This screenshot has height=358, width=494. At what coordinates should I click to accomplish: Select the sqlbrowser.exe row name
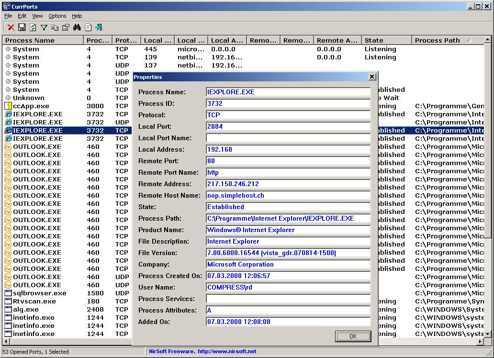40,293
